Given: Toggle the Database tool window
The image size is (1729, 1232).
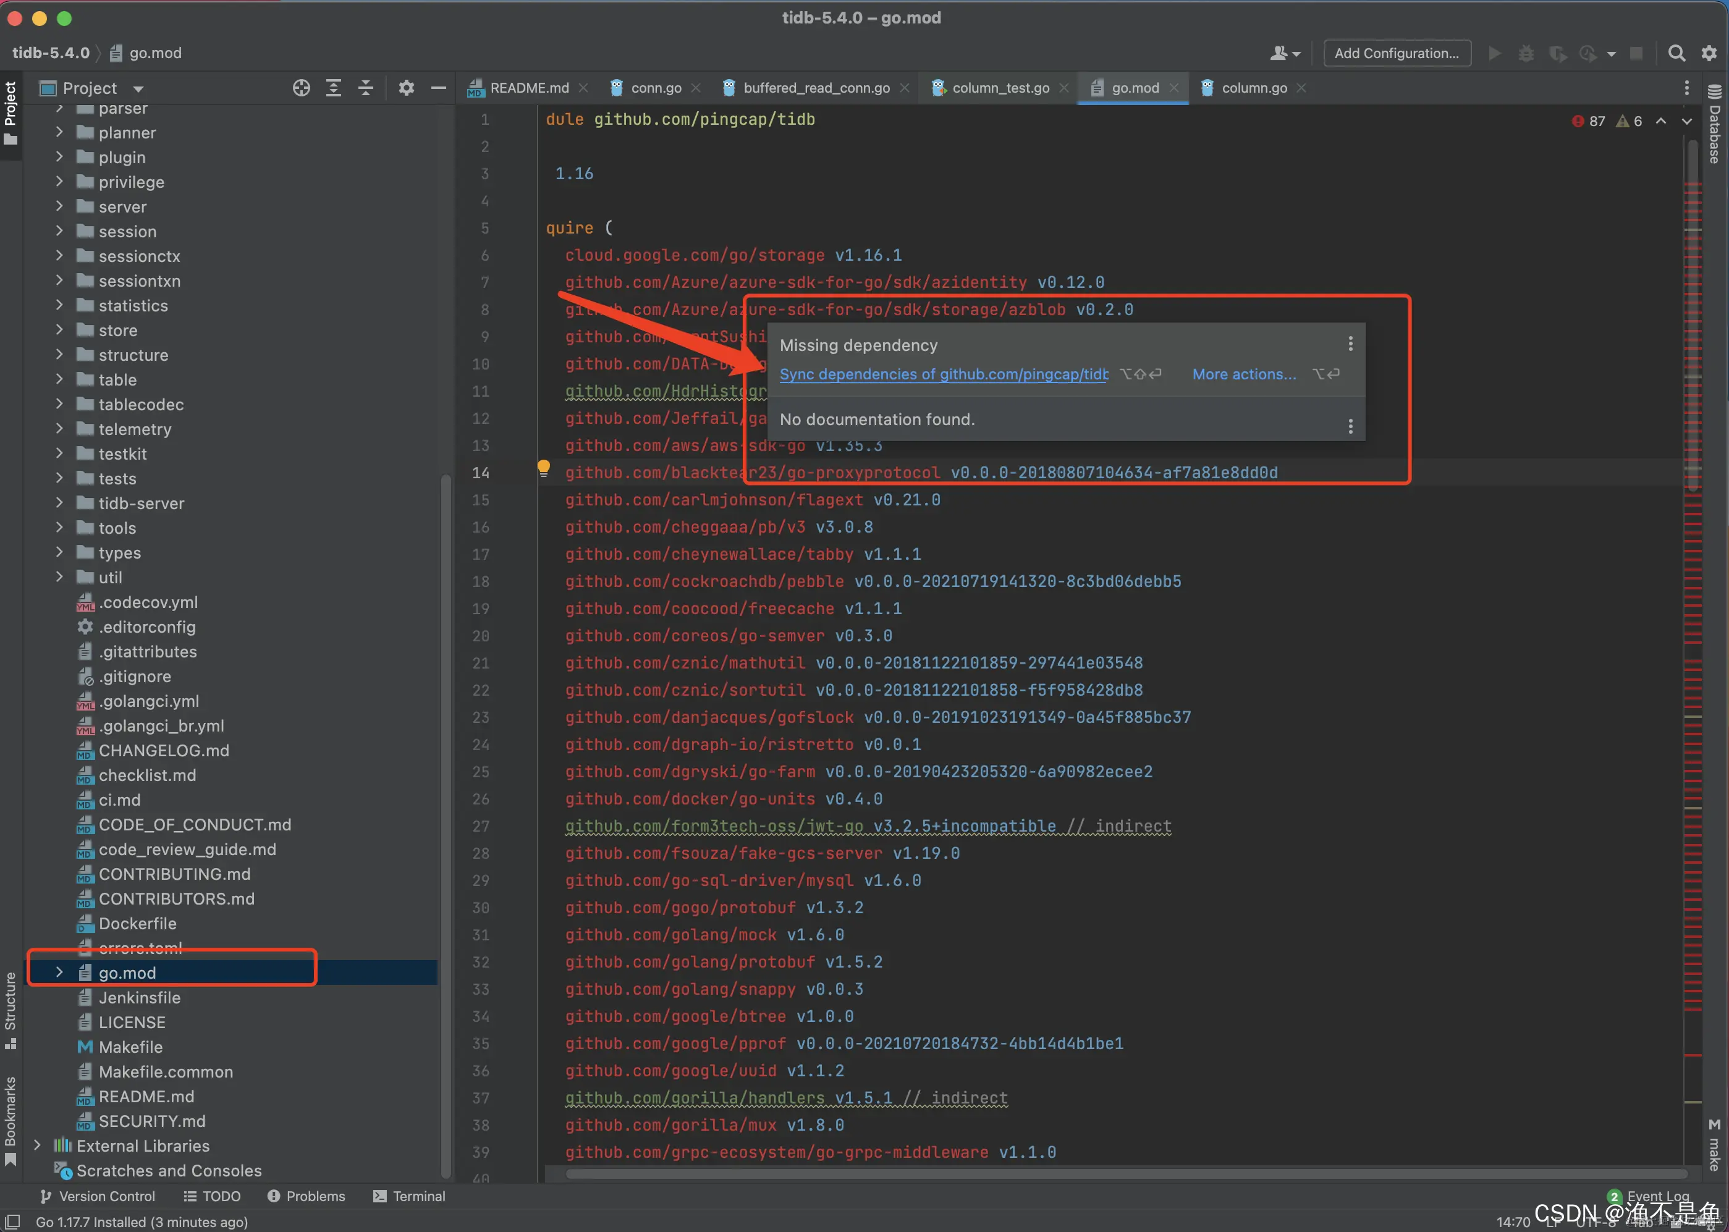Looking at the screenshot, I should tap(1715, 125).
